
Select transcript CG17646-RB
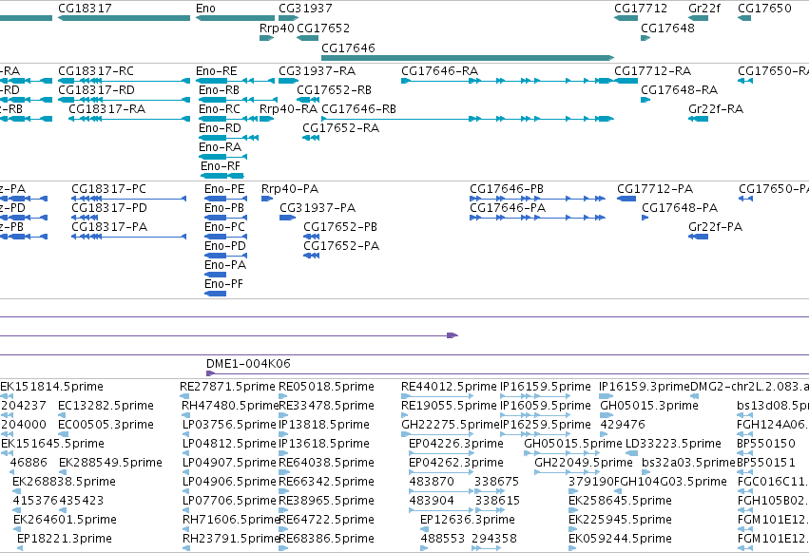coord(358,109)
